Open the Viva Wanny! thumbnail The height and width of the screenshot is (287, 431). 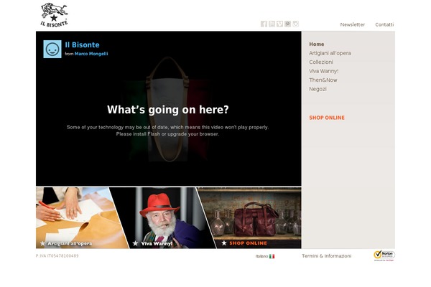click(x=164, y=218)
